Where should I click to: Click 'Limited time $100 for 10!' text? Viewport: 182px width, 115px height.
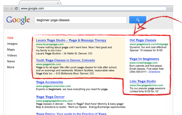point(144,91)
